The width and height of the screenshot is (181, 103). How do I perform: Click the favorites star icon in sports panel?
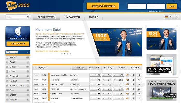pyautogui.click(x=28, y=52)
